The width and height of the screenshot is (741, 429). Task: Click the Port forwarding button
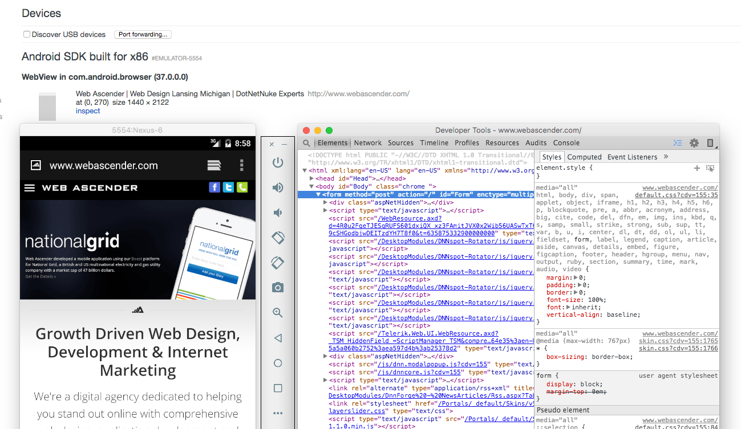(x=143, y=34)
